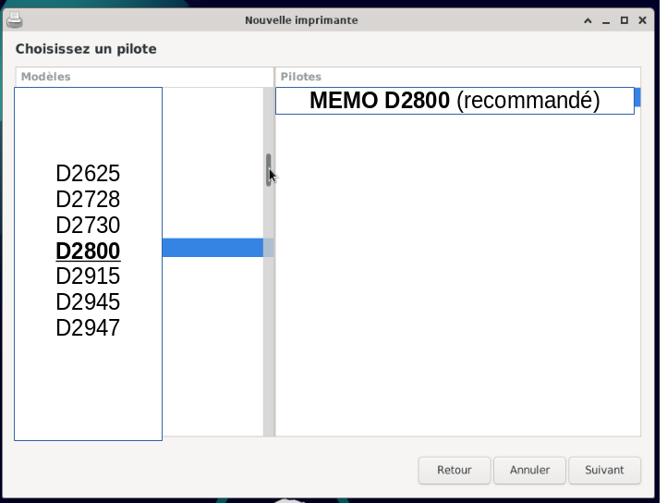Screen dimensions: 667x503
Task: Select model D2947 in the list
Action: [88, 327]
